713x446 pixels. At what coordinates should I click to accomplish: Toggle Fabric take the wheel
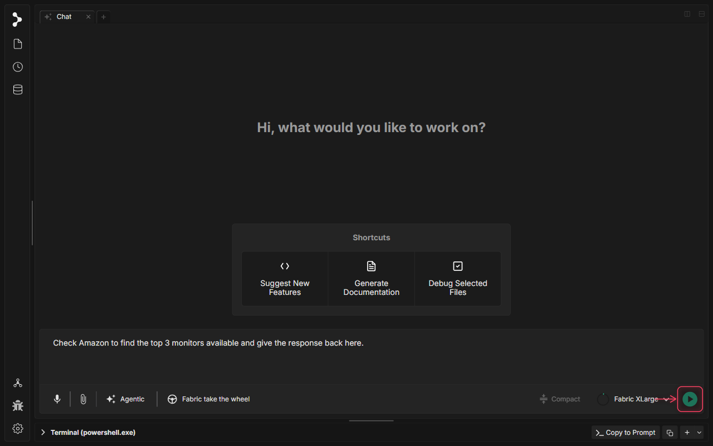[x=209, y=399]
